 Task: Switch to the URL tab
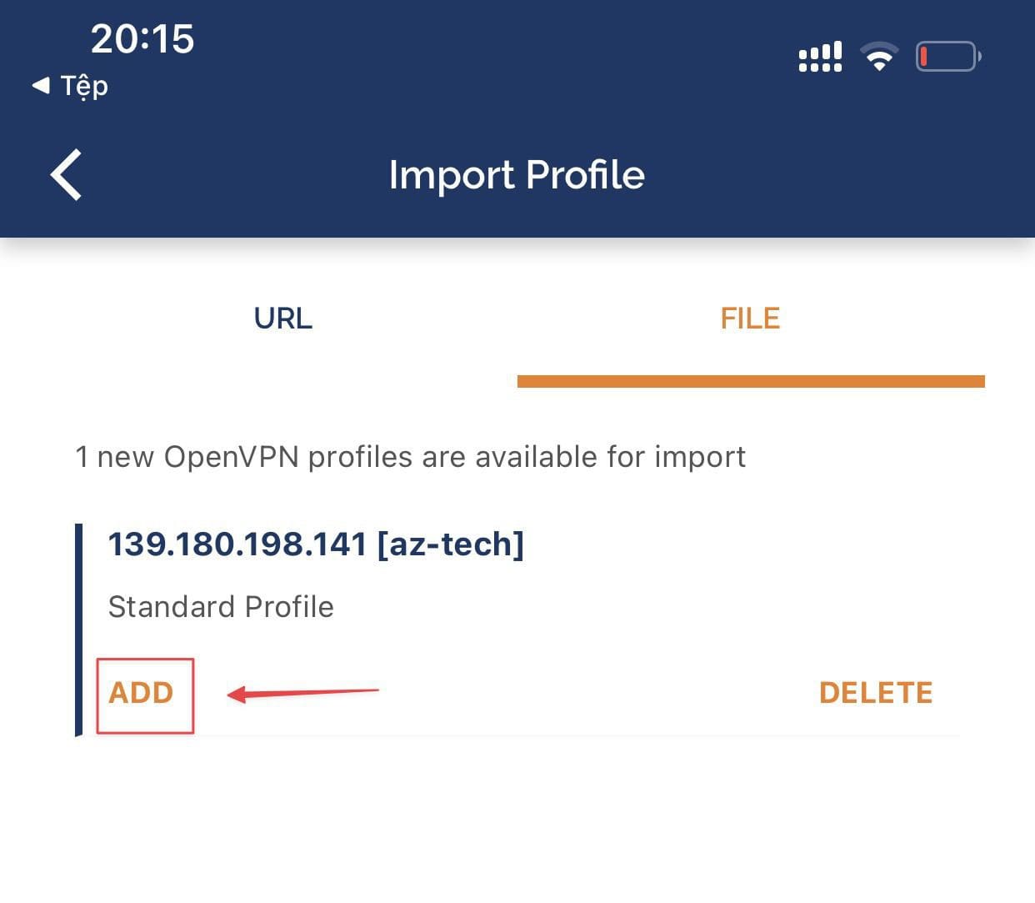(x=282, y=318)
